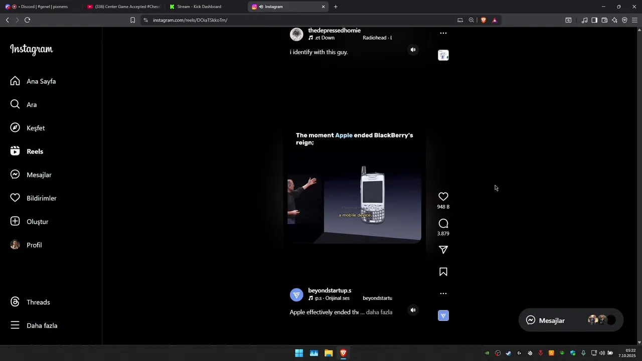
Task: Click the Instagram logo
Action: pos(31,49)
